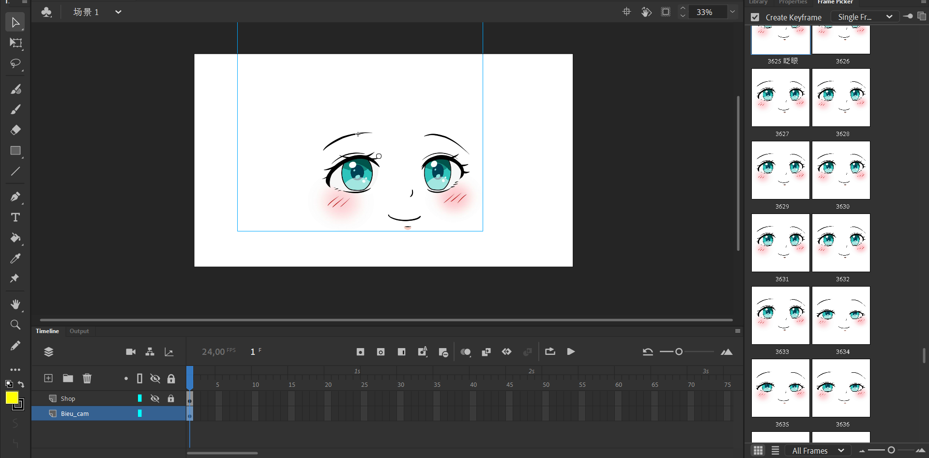Toggle visibility of the Shop layer
This screenshot has width=929, height=458.
coord(155,398)
